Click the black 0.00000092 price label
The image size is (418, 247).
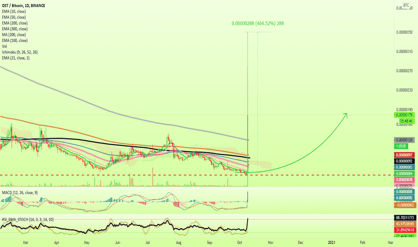tap(405, 161)
